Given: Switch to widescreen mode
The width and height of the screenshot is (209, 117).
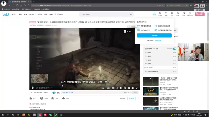Looking at the screenshot, I should point(129,88).
